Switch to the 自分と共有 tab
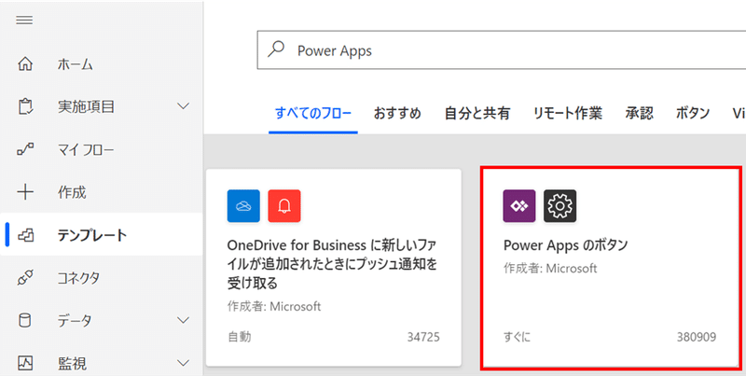746x376 pixels. [x=477, y=113]
